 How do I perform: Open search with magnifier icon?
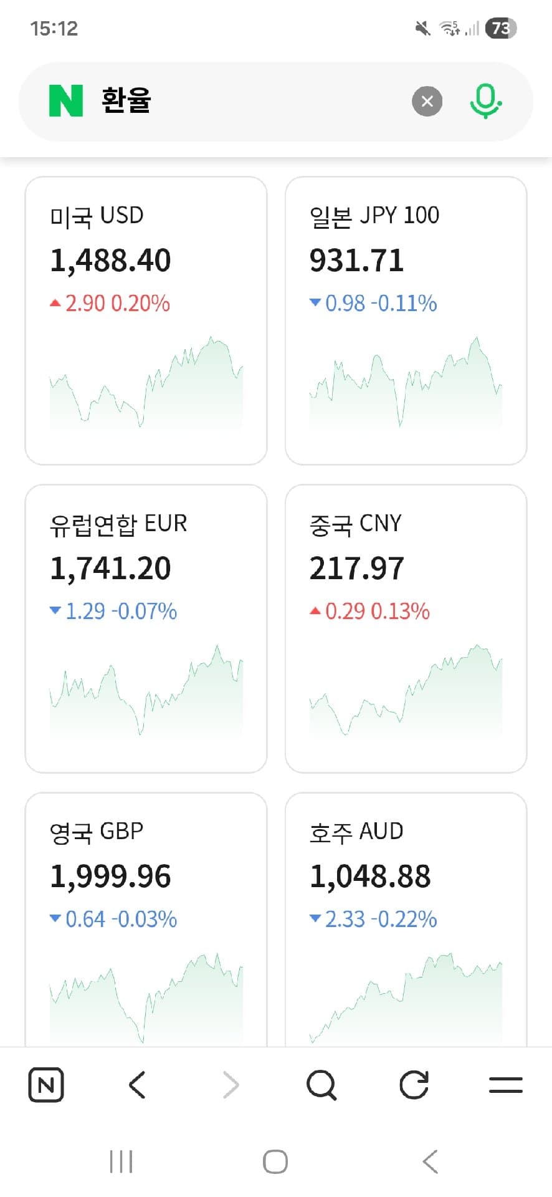pyautogui.click(x=321, y=1085)
